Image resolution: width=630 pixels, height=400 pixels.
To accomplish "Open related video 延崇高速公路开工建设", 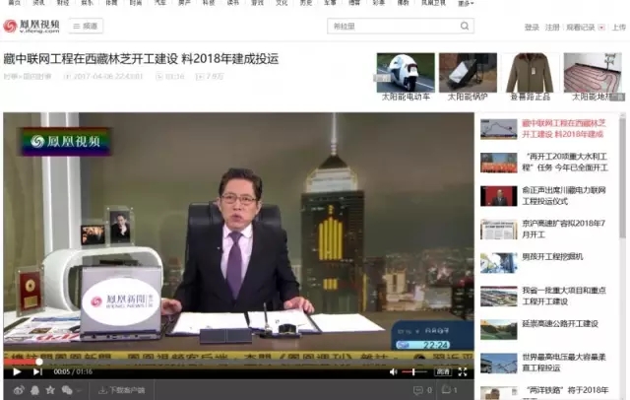I will pyautogui.click(x=560, y=323).
